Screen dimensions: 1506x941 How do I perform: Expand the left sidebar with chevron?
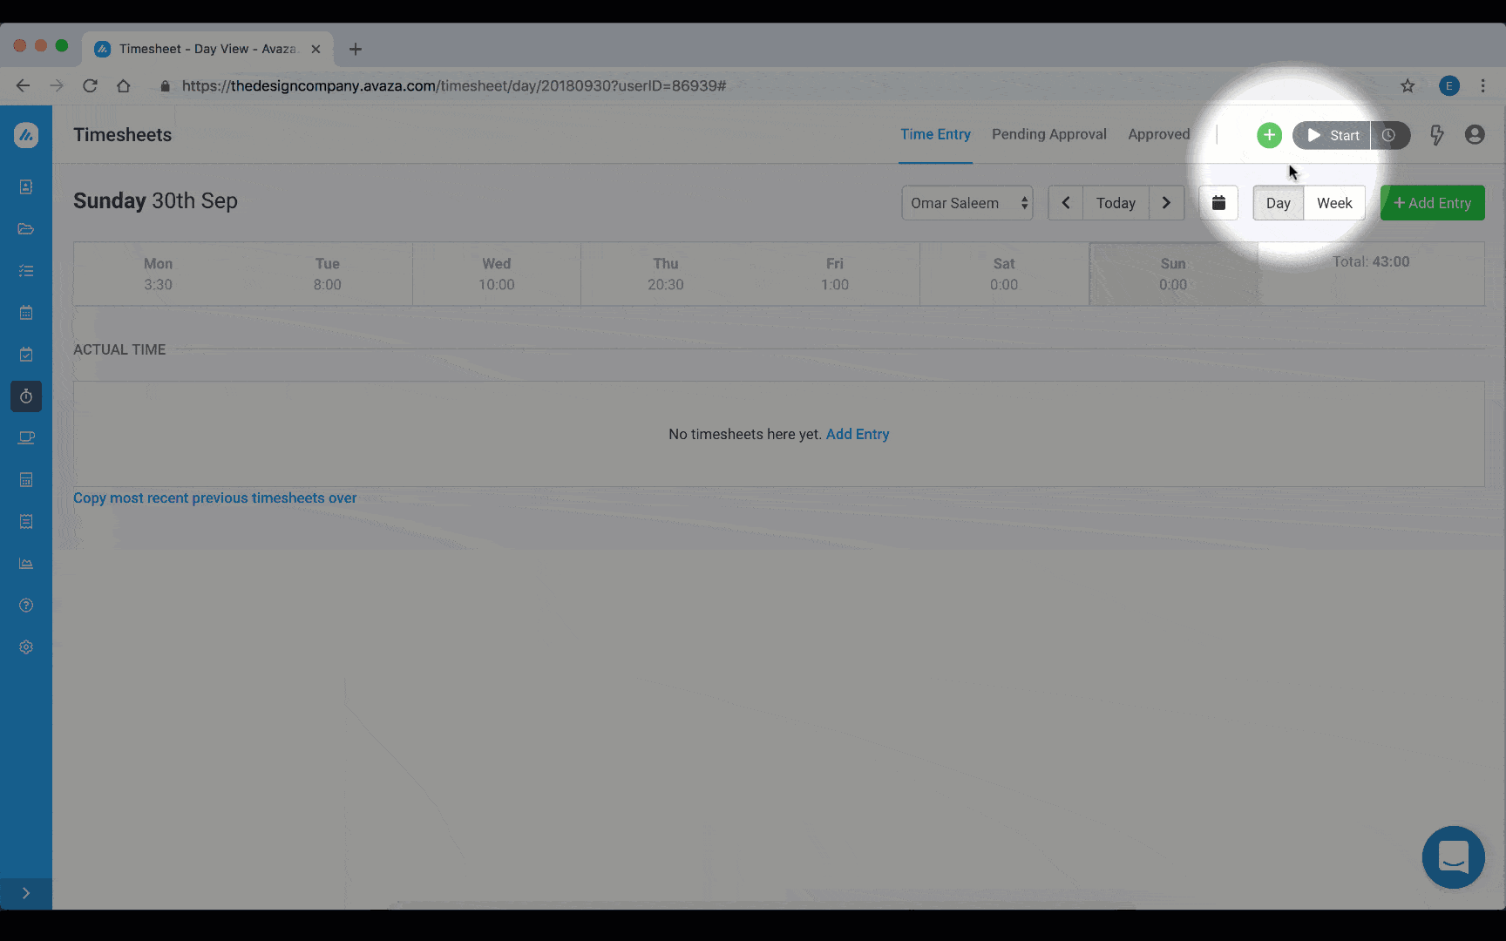pos(26,893)
